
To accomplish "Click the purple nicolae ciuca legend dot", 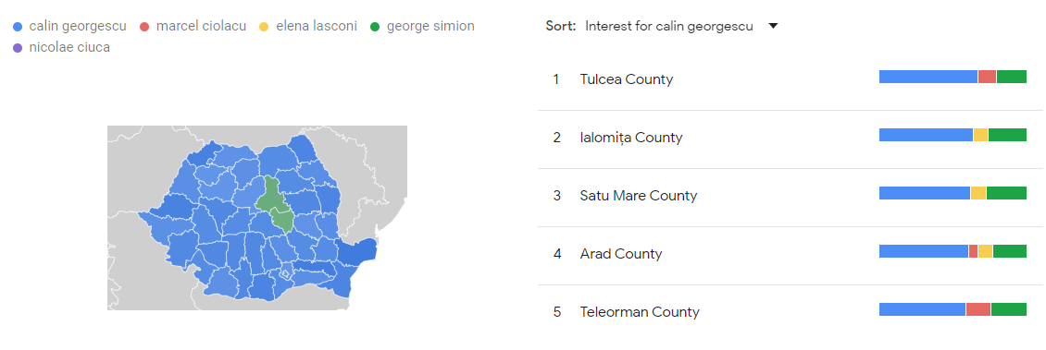I will coord(18,48).
